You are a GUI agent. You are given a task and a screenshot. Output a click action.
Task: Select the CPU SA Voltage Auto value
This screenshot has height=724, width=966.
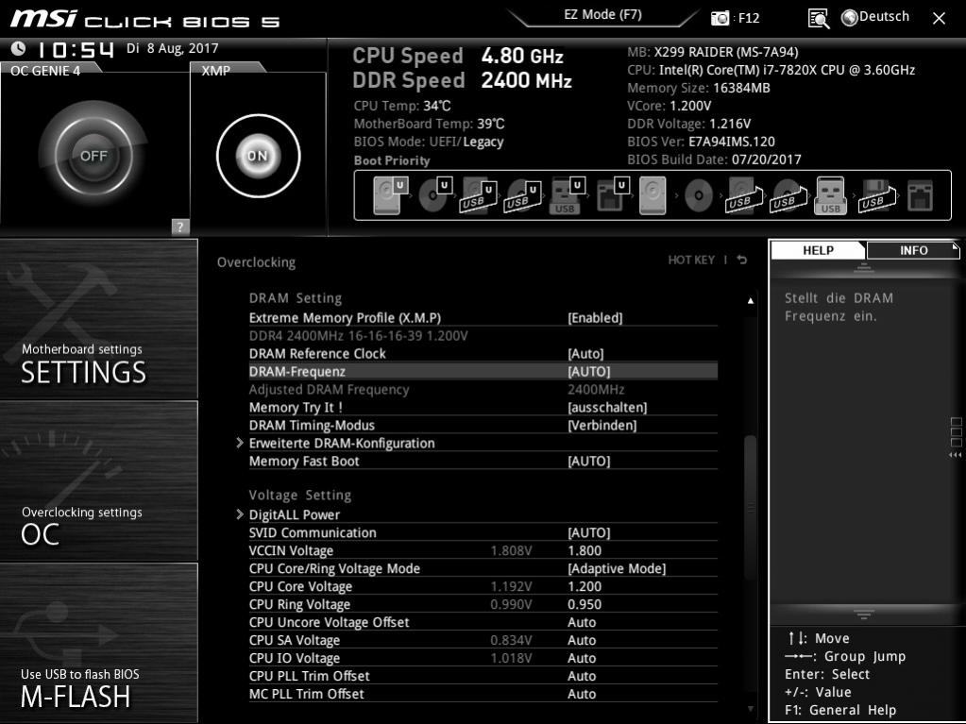[582, 639]
